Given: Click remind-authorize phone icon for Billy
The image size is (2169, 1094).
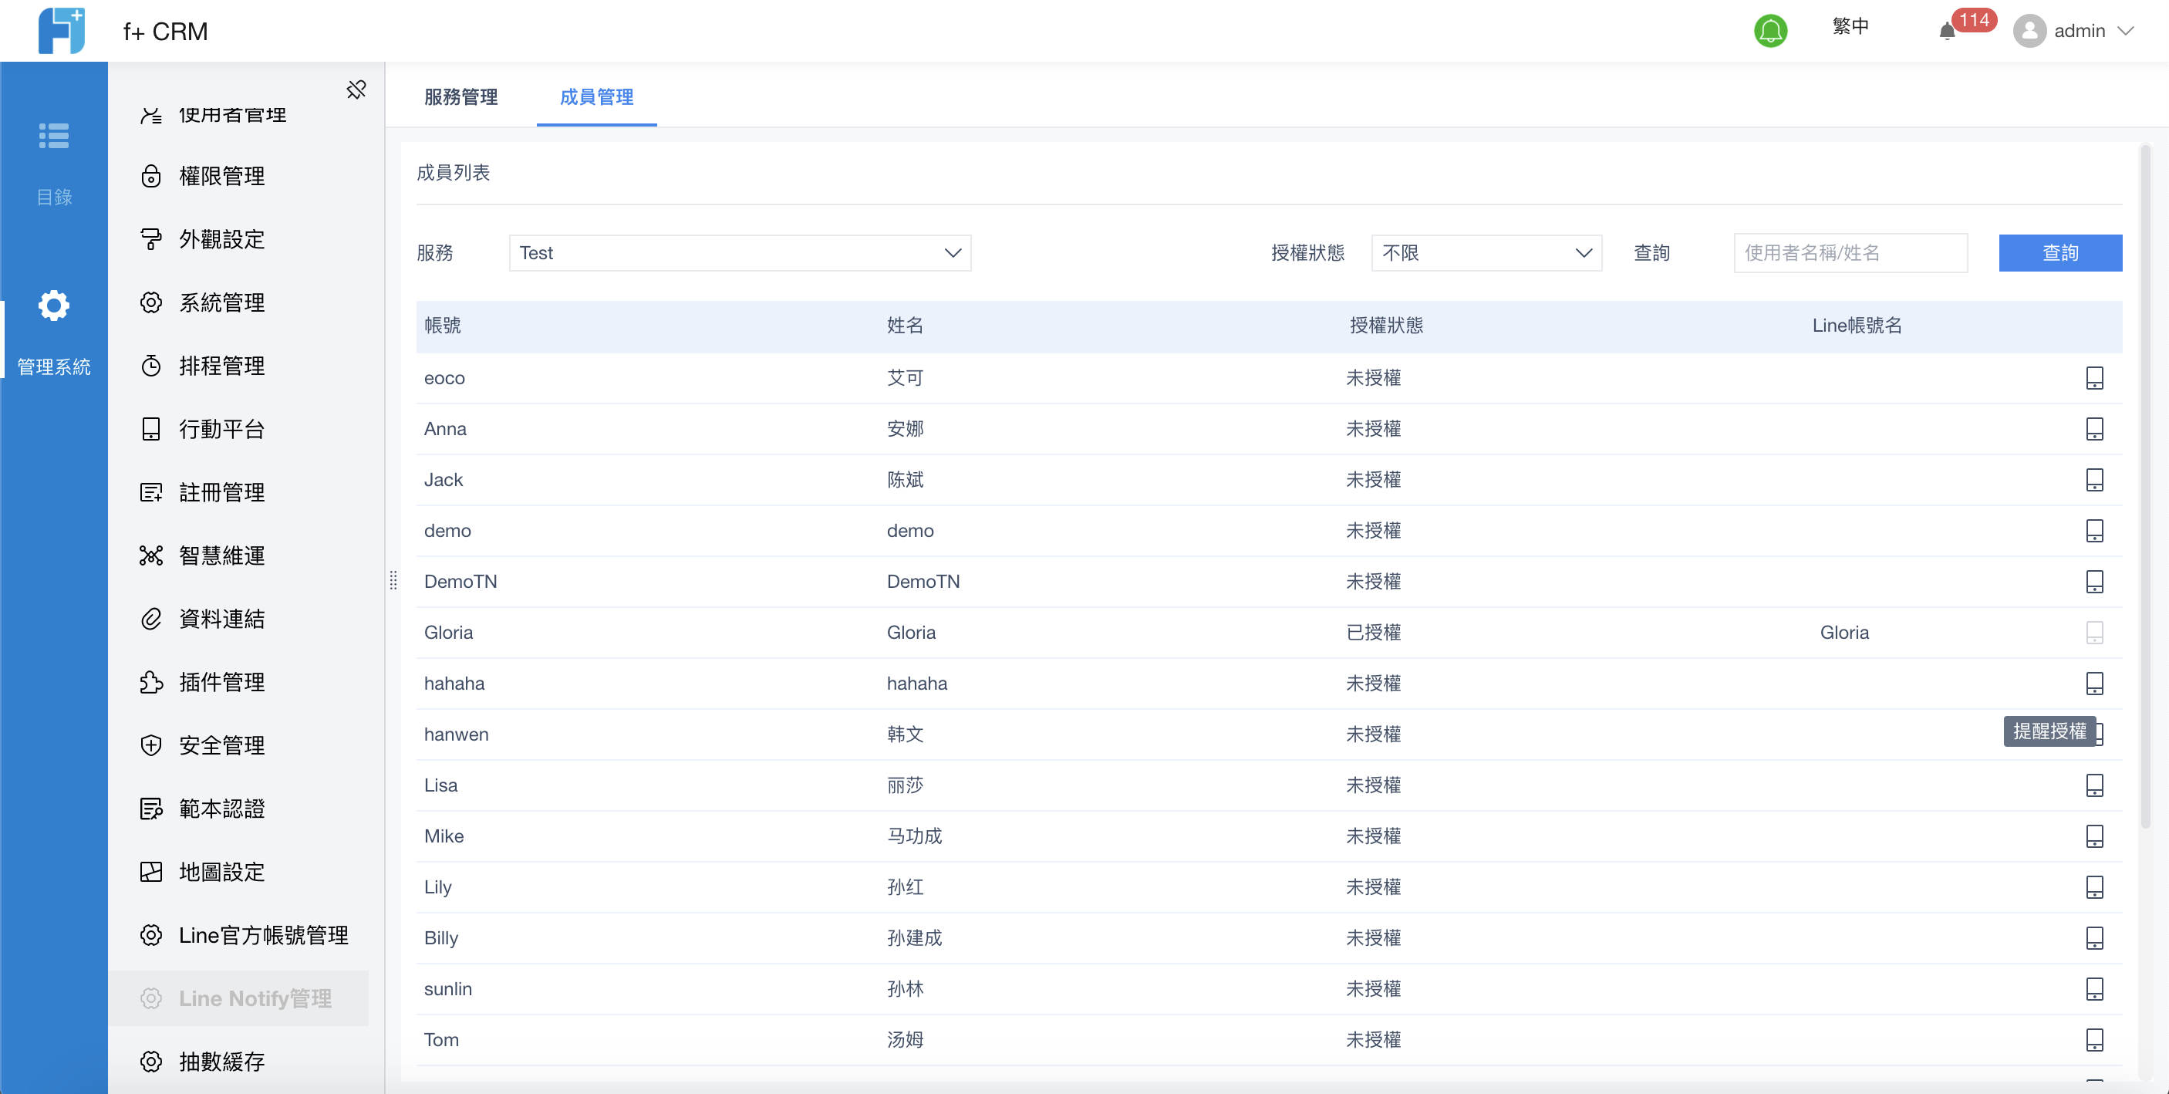Looking at the screenshot, I should click(2094, 938).
